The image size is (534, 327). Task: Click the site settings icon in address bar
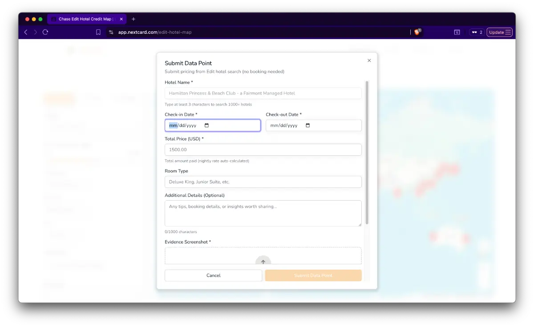tap(111, 32)
